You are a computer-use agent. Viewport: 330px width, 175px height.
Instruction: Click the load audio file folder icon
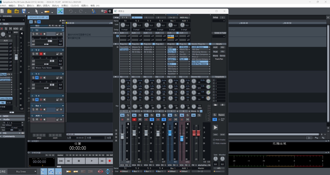click(16, 11)
